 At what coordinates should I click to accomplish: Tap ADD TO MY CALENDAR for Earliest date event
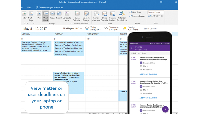(x=148, y=98)
